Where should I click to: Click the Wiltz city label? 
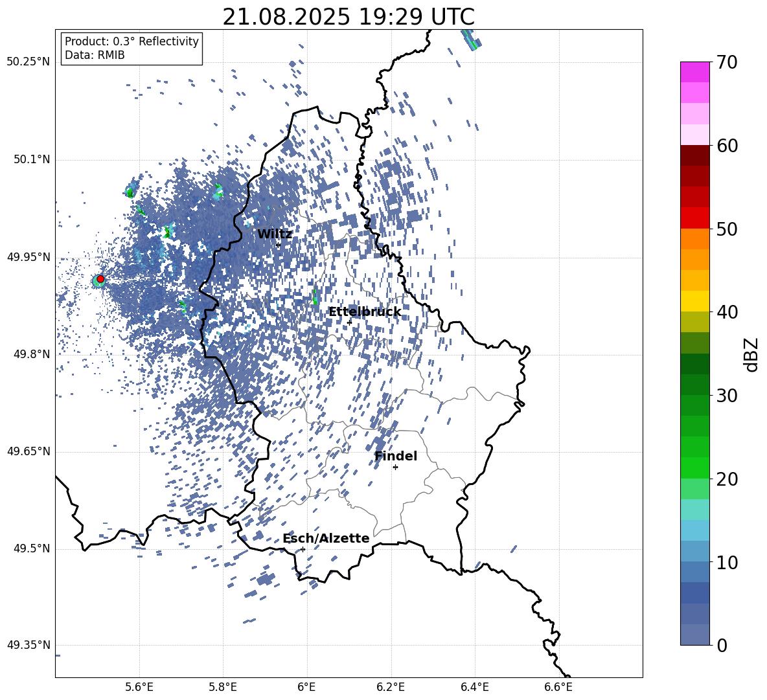(275, 234)
